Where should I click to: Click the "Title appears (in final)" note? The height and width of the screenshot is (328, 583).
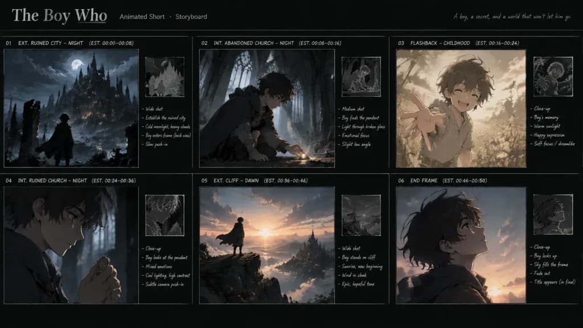point(555,282)
